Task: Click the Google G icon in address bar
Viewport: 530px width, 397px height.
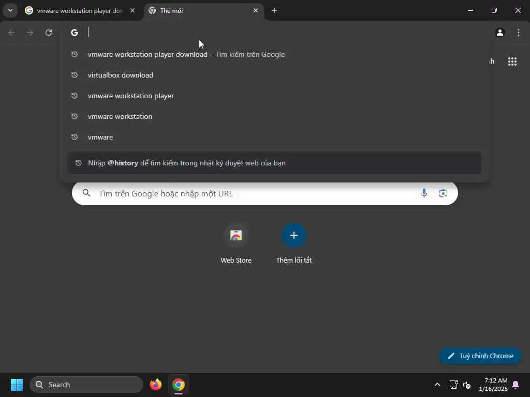Action: pos(75,33)
